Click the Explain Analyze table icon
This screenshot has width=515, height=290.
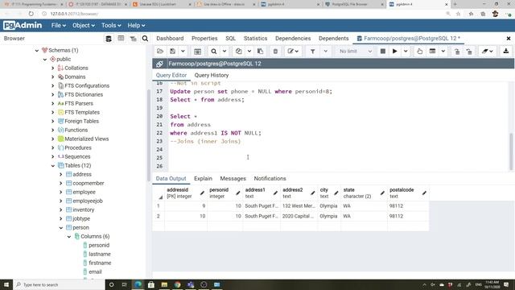[433, 52]
